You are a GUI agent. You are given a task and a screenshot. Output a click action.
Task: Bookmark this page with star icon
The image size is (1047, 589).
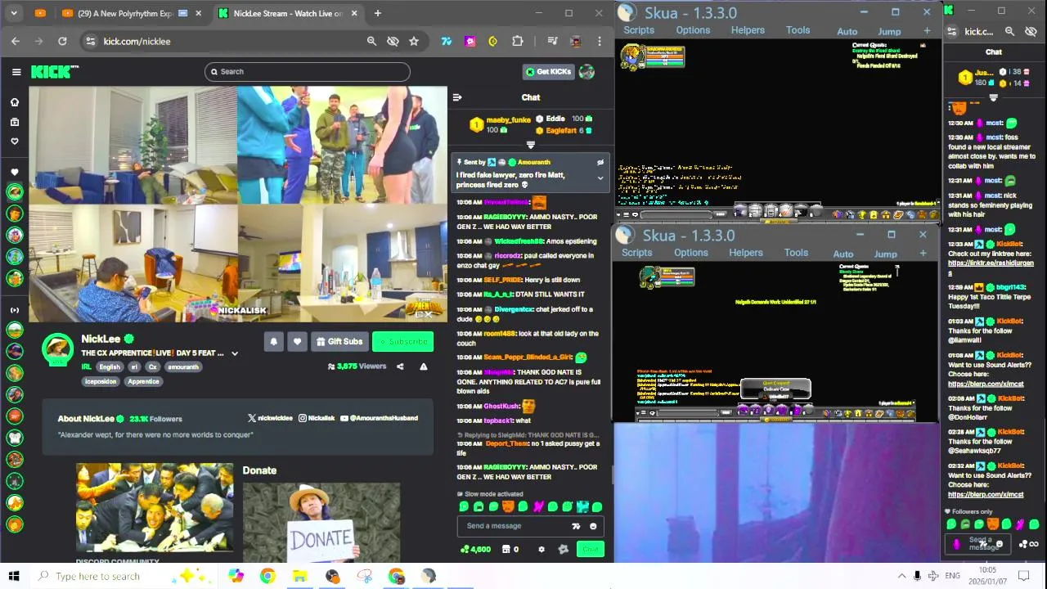(414, 41)
